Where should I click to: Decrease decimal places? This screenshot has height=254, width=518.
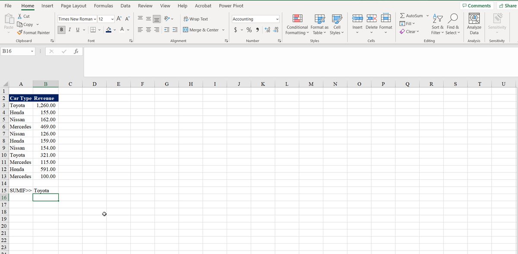(276, 30)
